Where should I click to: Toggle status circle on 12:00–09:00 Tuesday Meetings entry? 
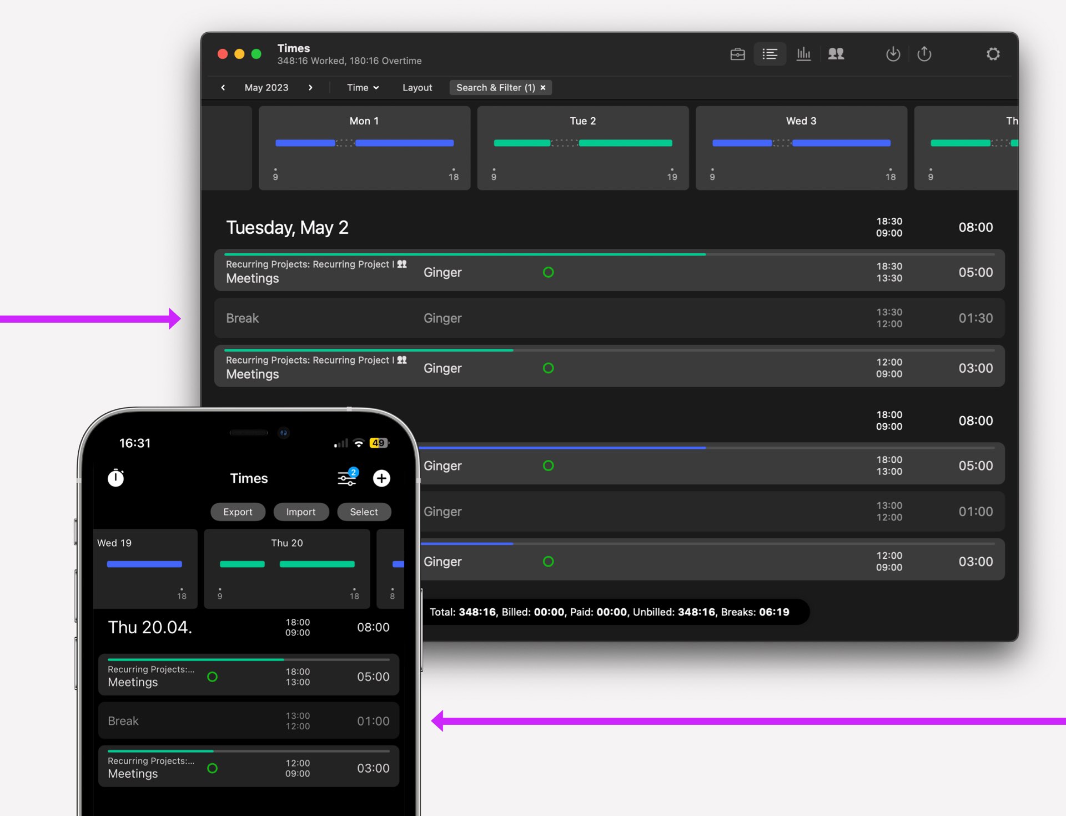point(548,368)
